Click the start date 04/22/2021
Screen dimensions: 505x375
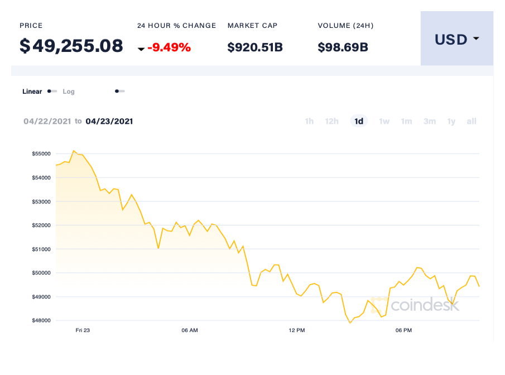(x=47, y=121)
